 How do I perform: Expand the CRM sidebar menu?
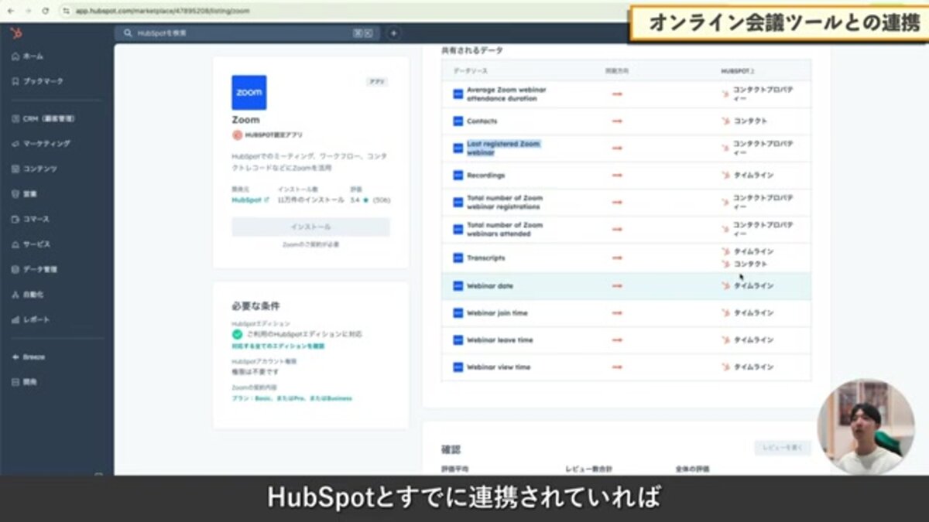point(48,119)
